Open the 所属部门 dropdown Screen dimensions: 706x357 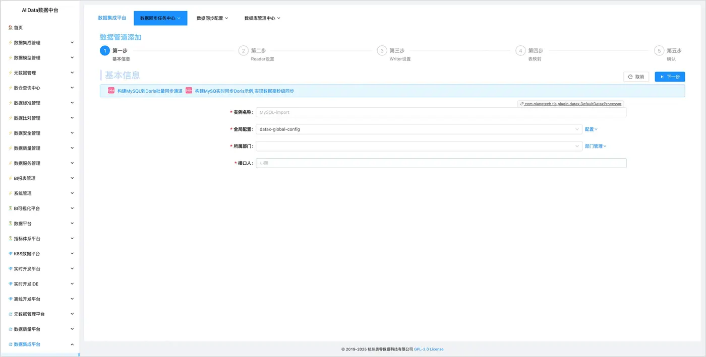[419, 146]
